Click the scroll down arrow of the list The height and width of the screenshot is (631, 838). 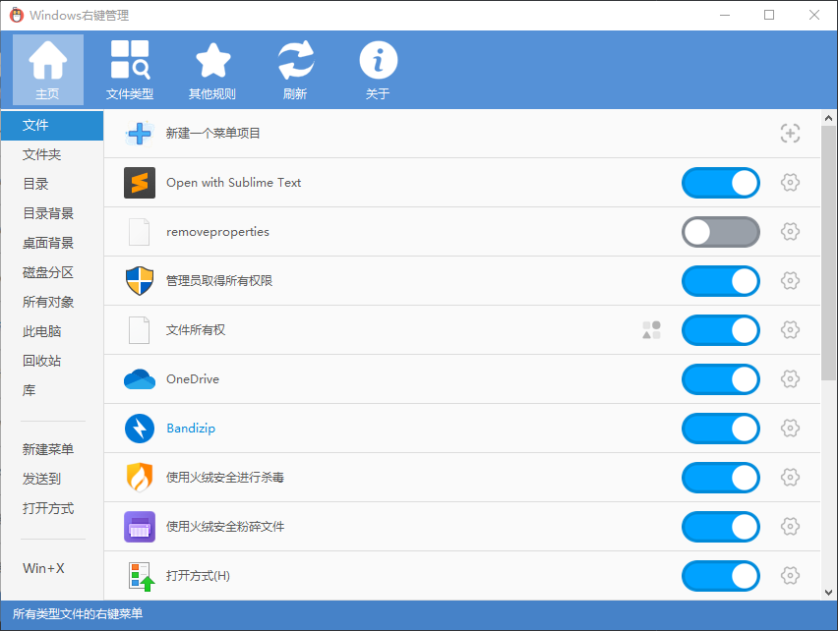click(x=829, y=592)
